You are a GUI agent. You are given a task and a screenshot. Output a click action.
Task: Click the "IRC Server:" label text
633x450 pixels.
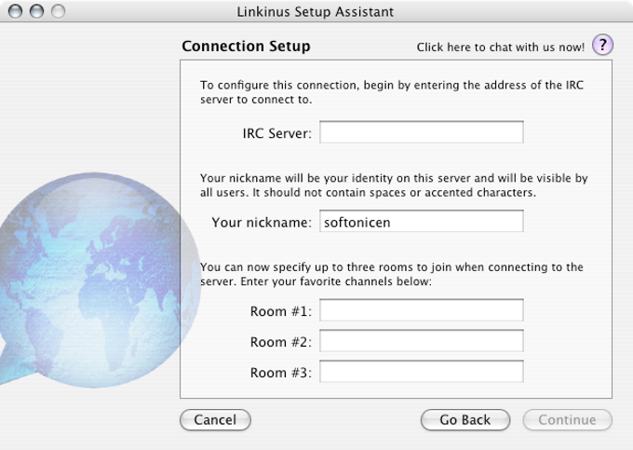[x=276, y=133]
